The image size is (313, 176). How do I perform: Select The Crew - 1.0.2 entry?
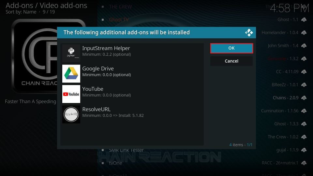283,137
